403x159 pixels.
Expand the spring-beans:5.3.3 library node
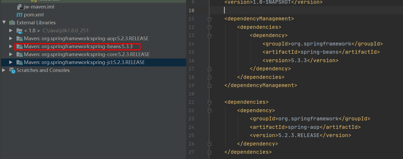coord(11,46)
